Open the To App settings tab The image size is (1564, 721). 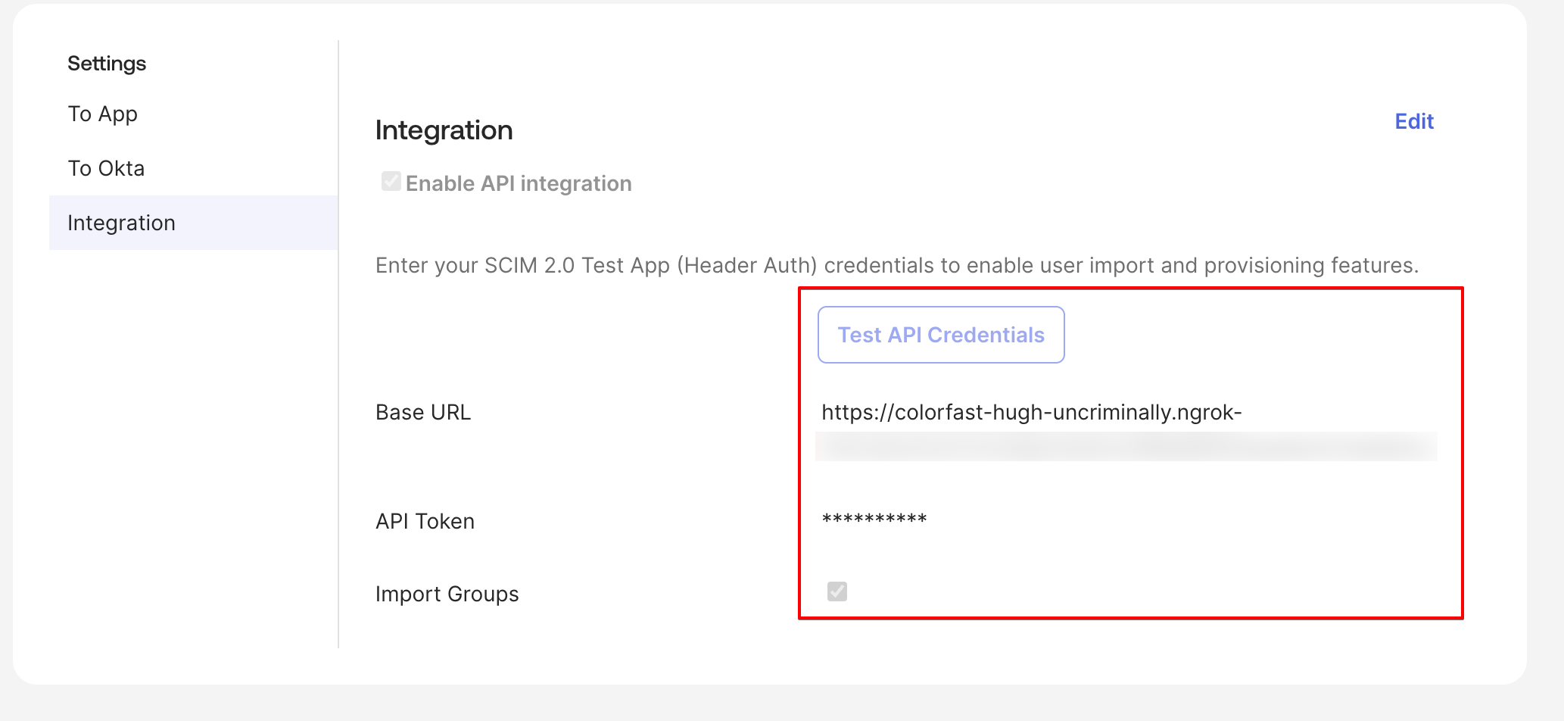103,114
